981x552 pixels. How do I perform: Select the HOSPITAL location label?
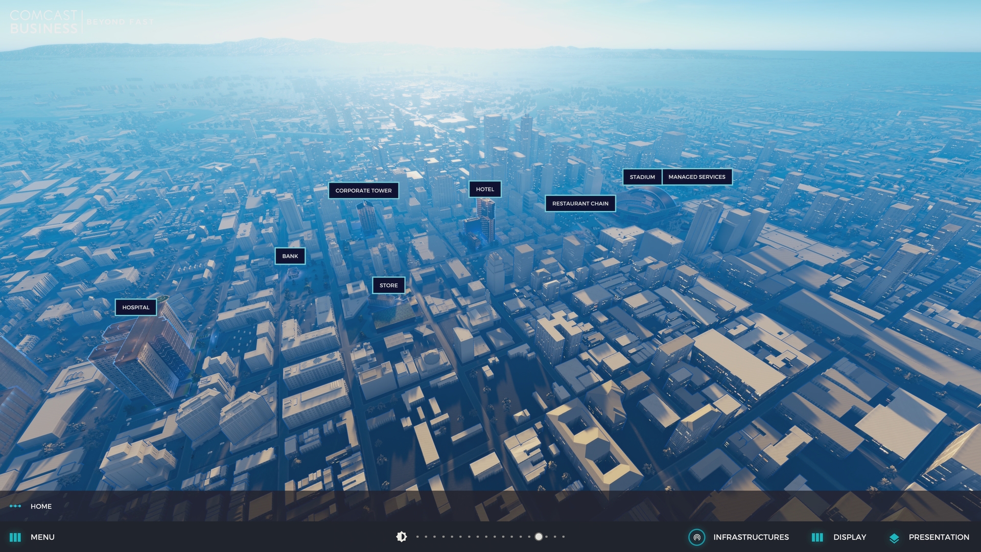click(136, 307)
